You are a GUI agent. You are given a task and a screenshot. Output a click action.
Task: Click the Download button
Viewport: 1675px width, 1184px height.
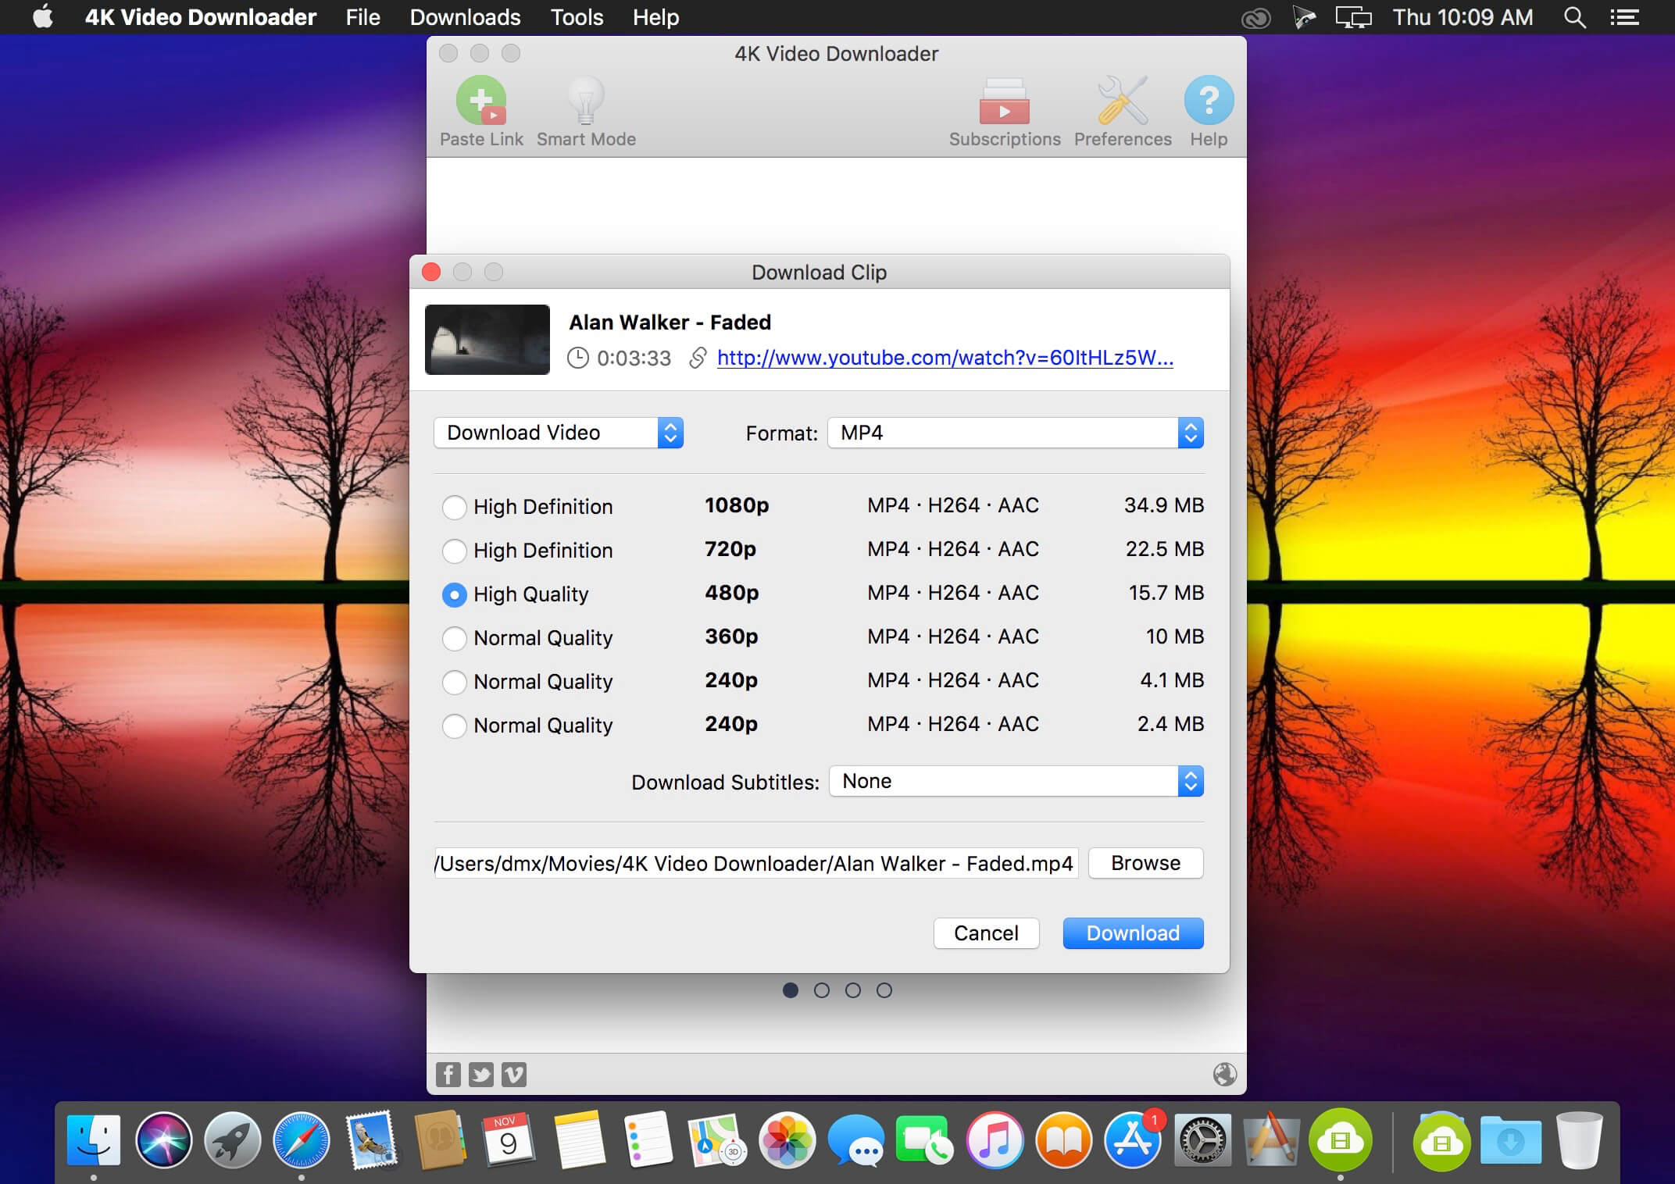pyautogui.click(x=1131, y=933)
